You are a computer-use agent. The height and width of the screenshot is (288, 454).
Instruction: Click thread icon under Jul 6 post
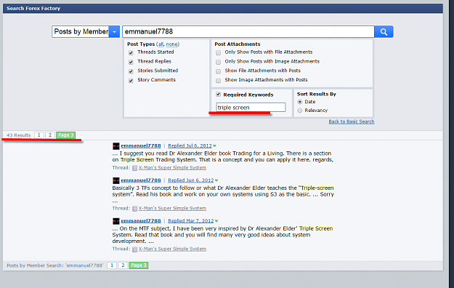pyautogui.click(x=134, y=168)
